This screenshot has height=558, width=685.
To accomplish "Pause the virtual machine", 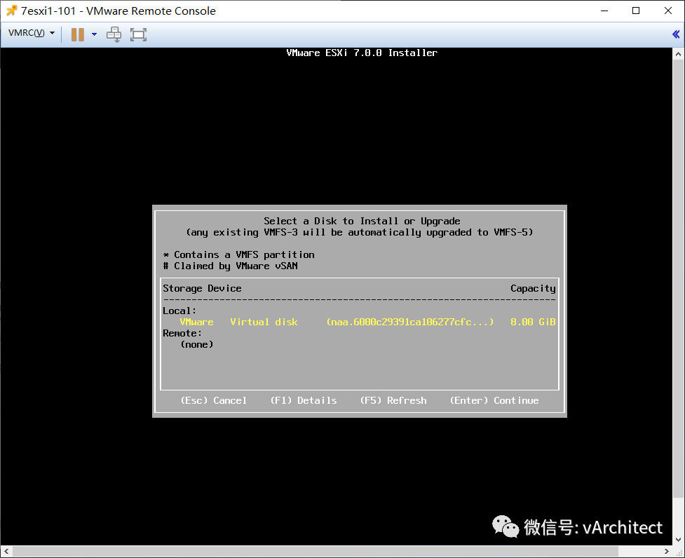I will [78, 34].
